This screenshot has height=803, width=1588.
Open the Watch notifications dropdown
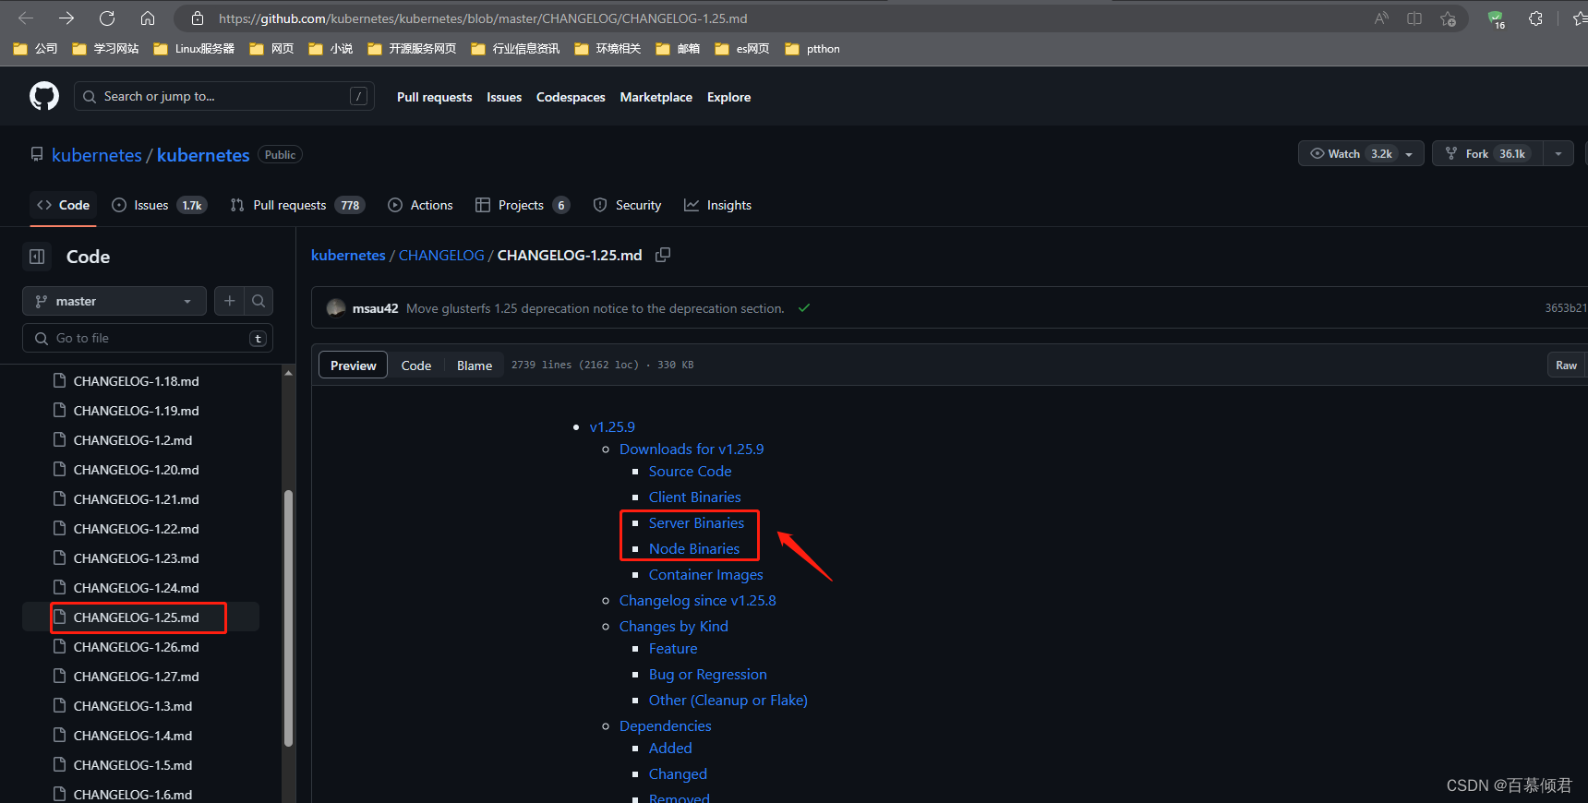pos(1361,154)
